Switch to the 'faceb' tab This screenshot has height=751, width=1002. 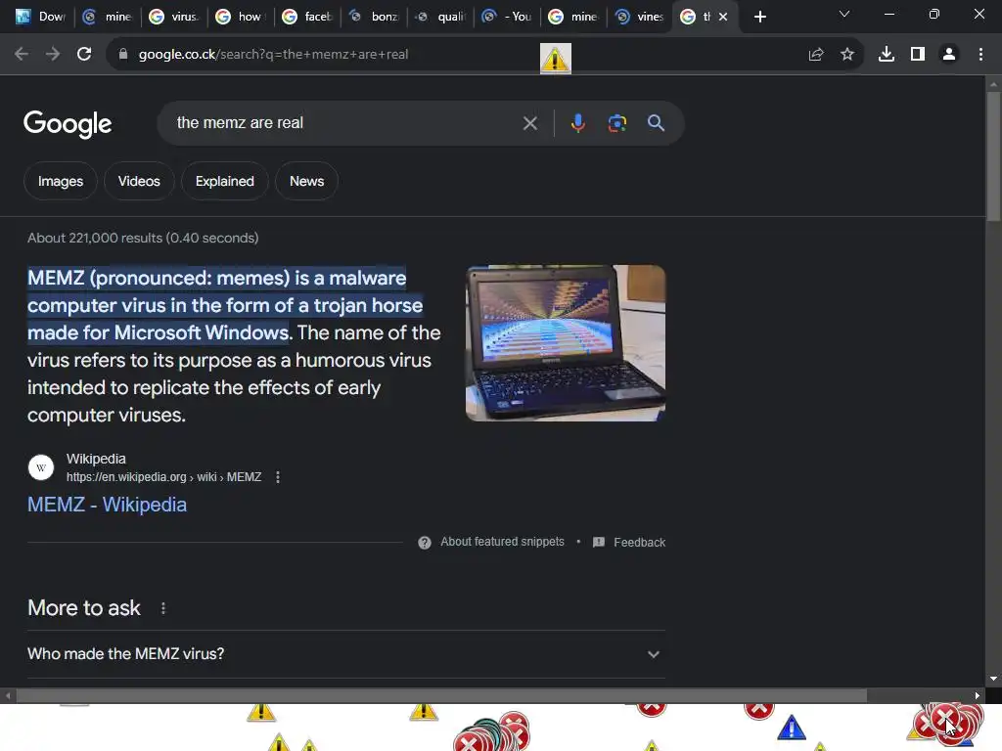click(306, 17)
